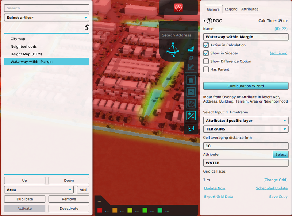Viewport: 292px width, 216px height.
Task: Click the yellow-green color swatch at bottom
Action: click(130, 210)
